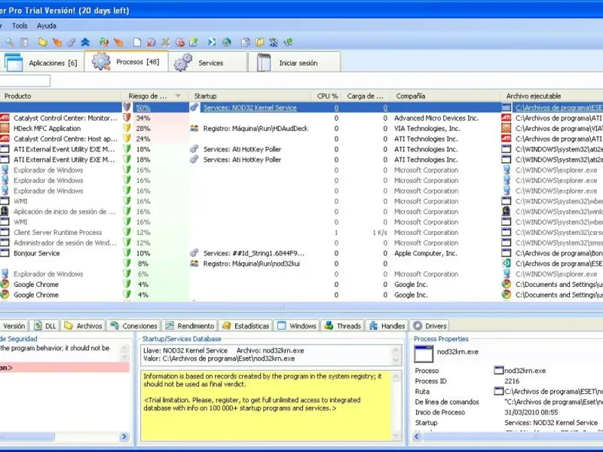This screenshot has height=452, width=603.
Task: Click the large nod32krn.exe icon in Process Properties
Action: [424, 354]
